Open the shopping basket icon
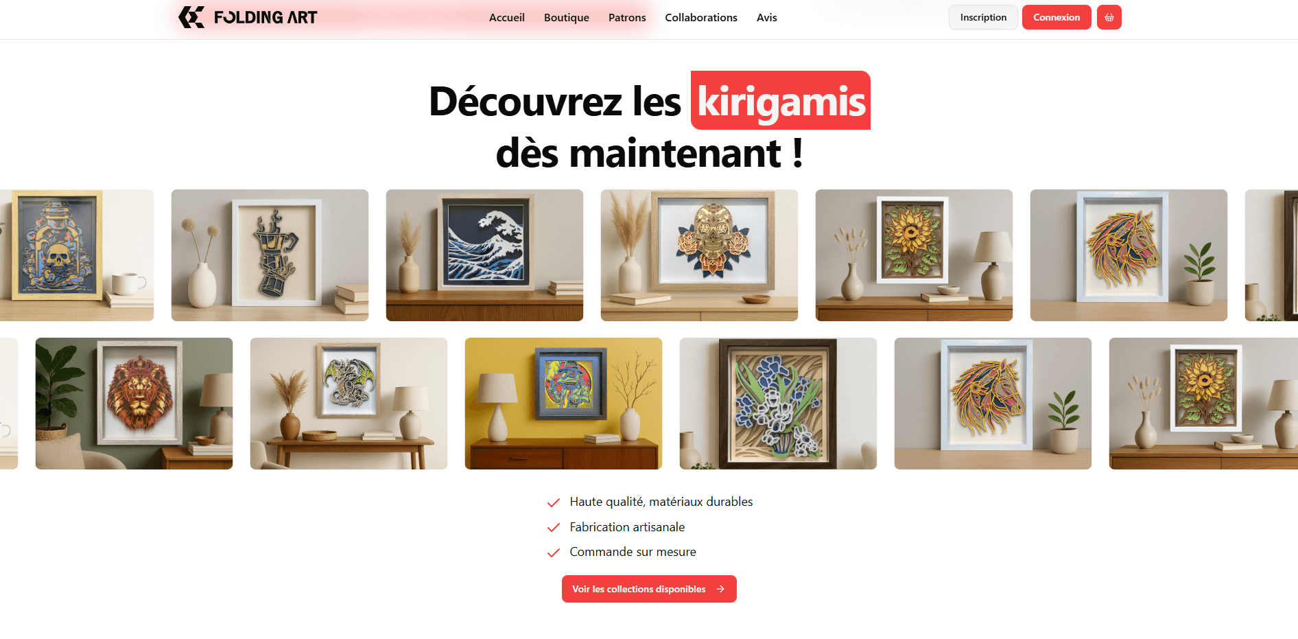This screenshot has width=1298, height=639. 1109,17
